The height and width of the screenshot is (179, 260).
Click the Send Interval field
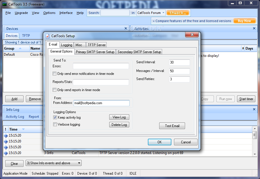(180, 62)
